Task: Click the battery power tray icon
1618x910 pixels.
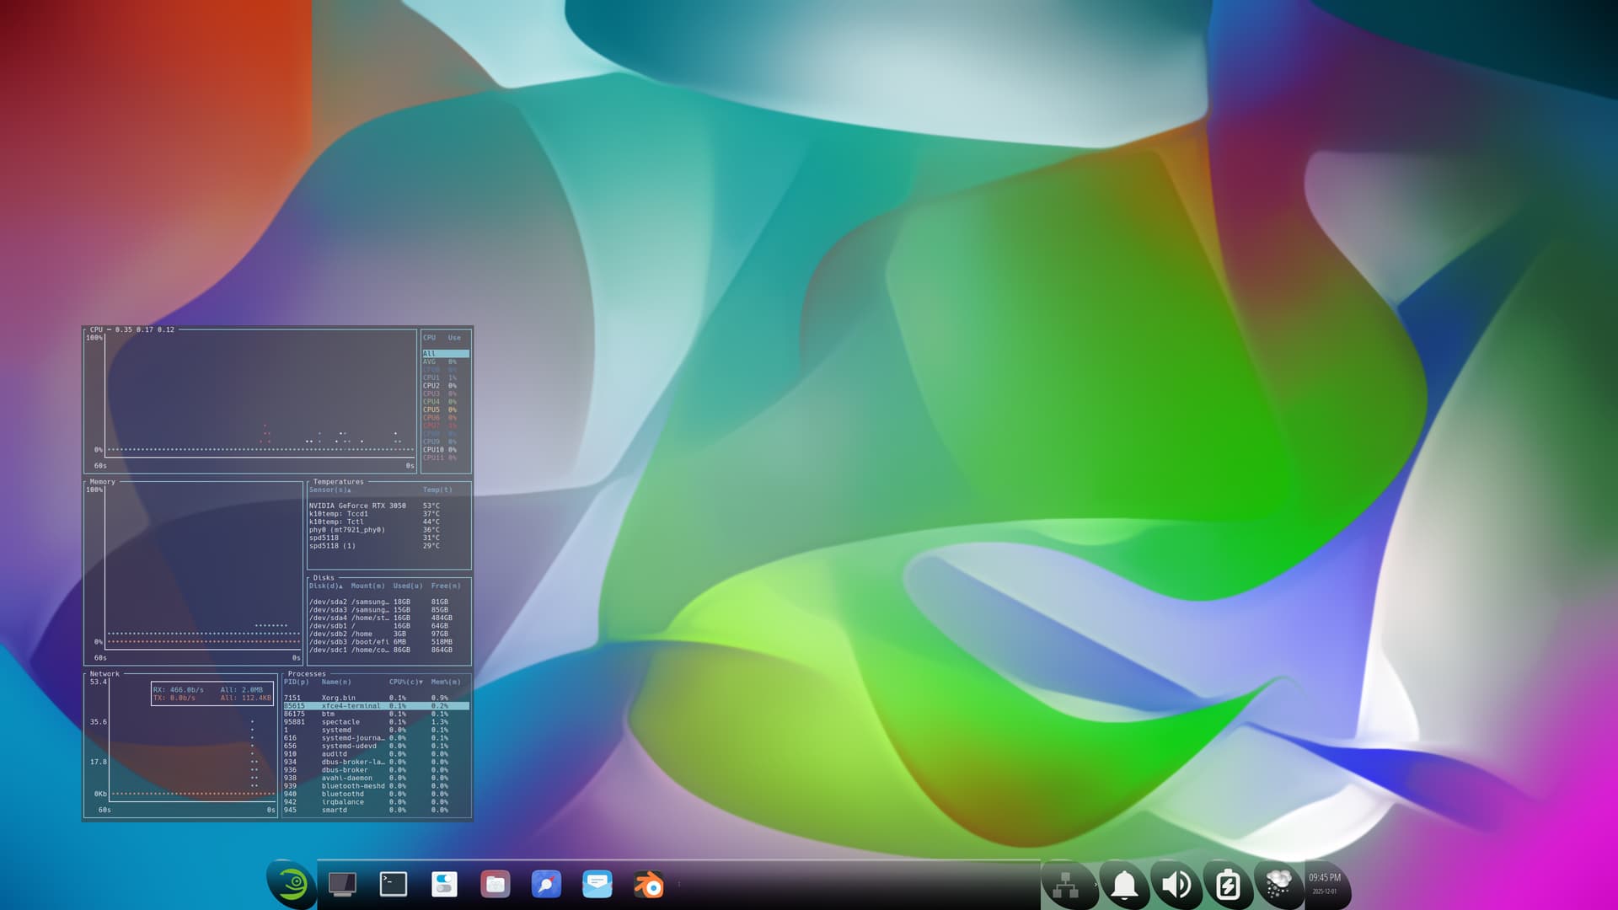Action: click(1228, 885)
